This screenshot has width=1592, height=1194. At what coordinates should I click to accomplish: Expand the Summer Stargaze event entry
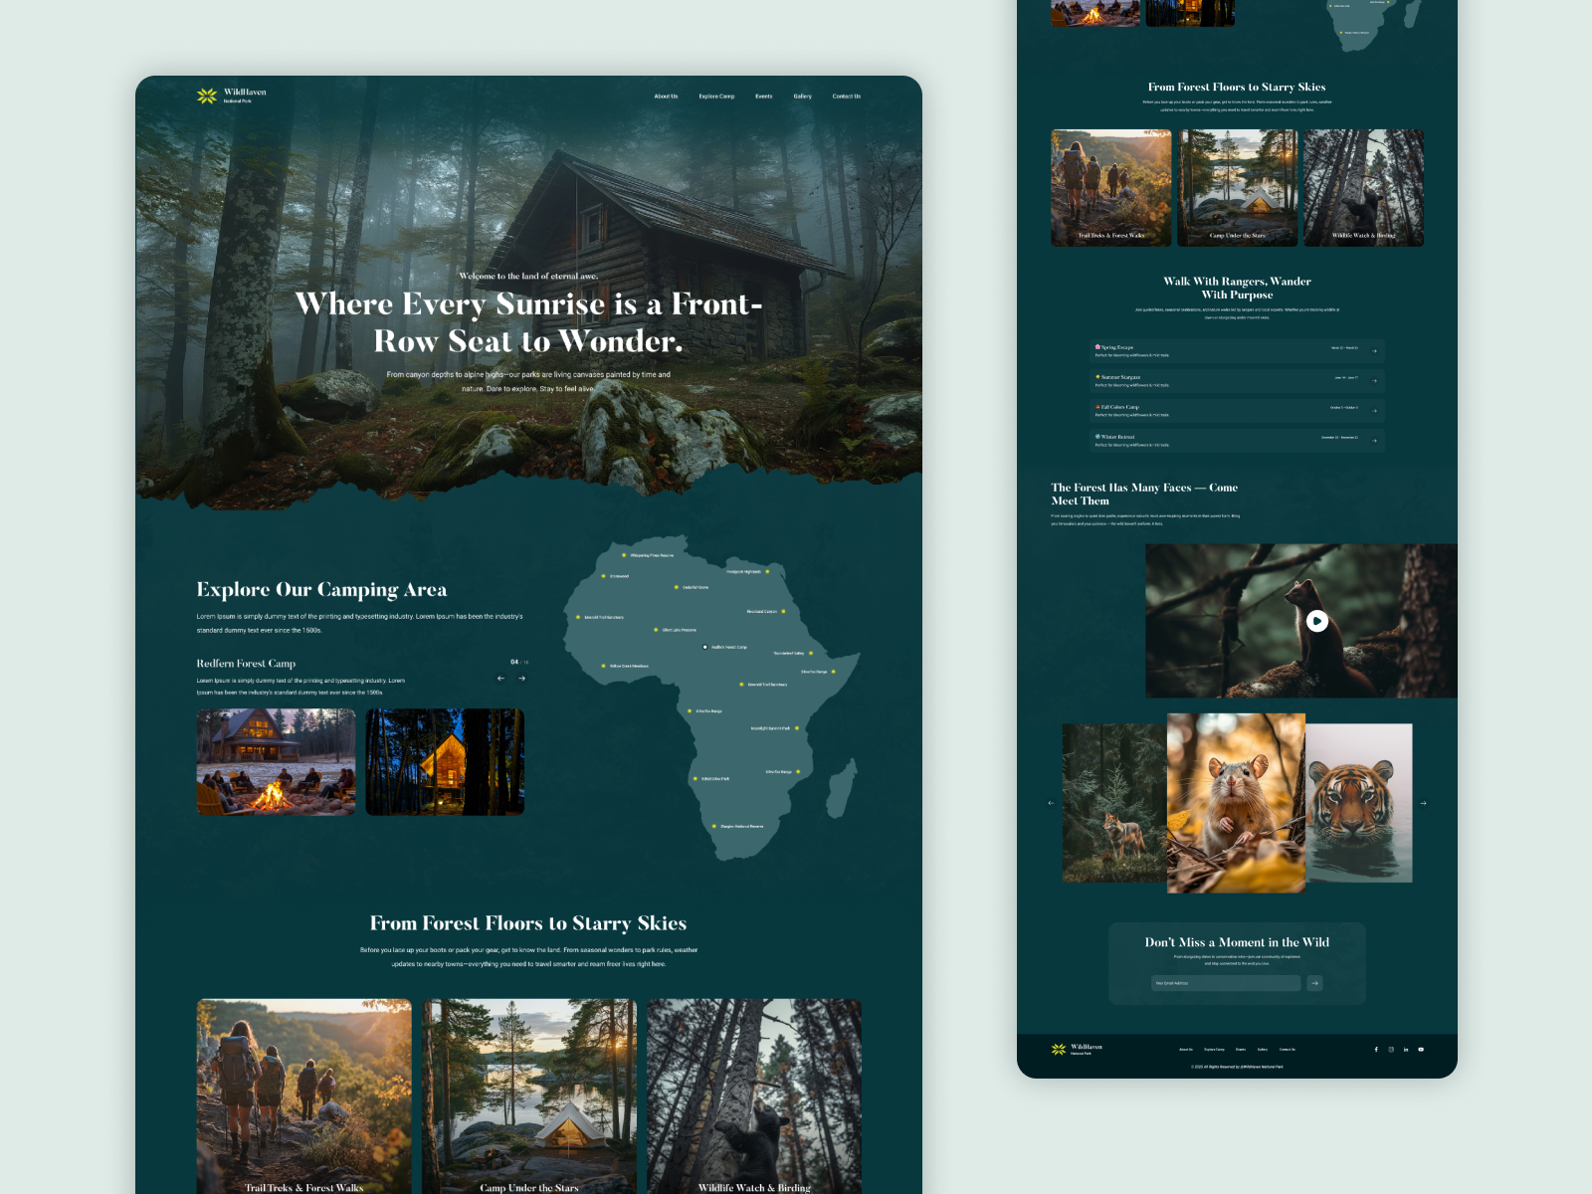click(1375, 381)
